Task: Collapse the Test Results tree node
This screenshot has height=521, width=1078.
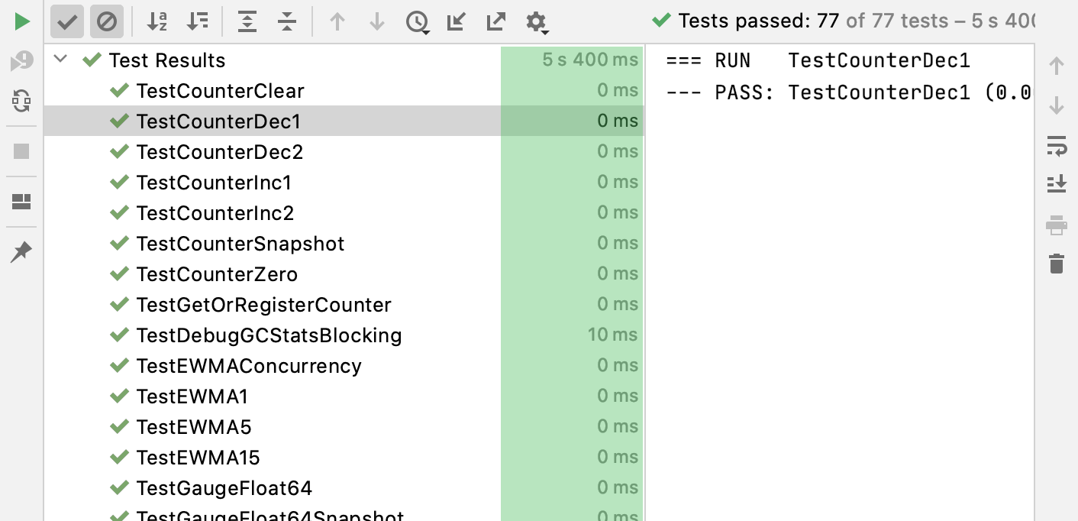Action: (x=60, y=60)
